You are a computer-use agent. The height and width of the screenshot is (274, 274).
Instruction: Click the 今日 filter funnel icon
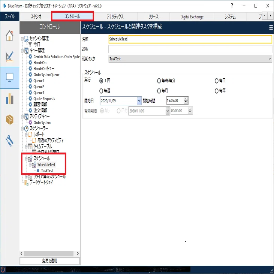pyautogui.click(x=30, y=45)
